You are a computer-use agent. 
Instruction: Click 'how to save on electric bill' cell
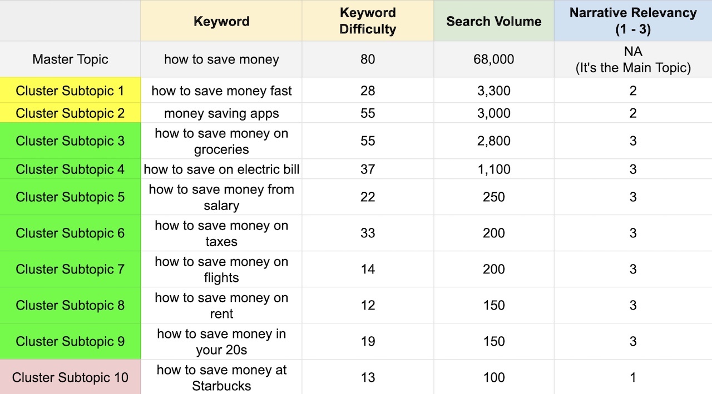[x=221, y=169]
